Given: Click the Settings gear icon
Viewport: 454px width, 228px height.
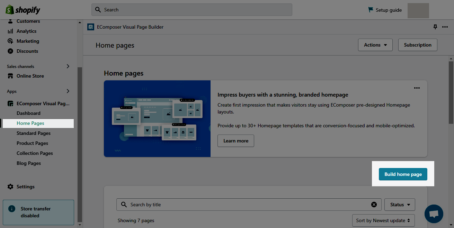Looking at the screenshot, I should (x=10, y=187).
